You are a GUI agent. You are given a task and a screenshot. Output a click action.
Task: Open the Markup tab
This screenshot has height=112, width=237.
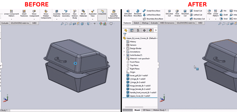coord(145,23)
